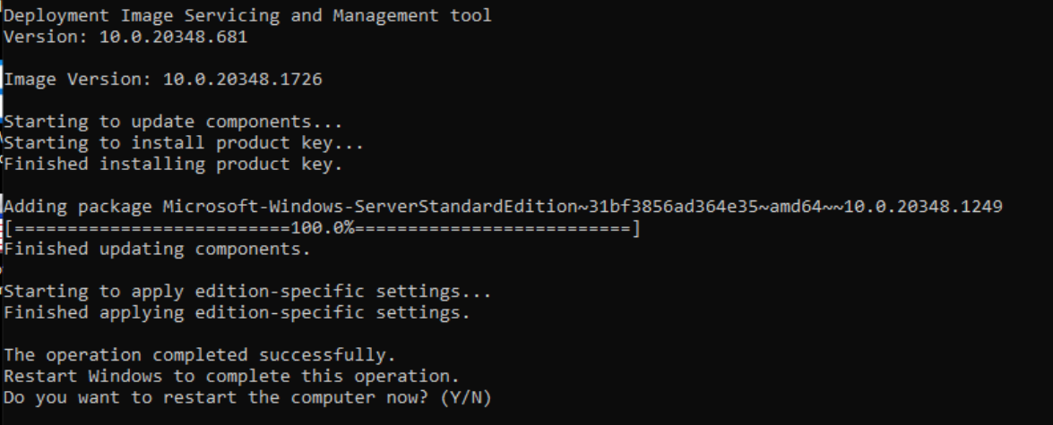Click the 100.0% progress bar indicator

(x=323, y=228)
